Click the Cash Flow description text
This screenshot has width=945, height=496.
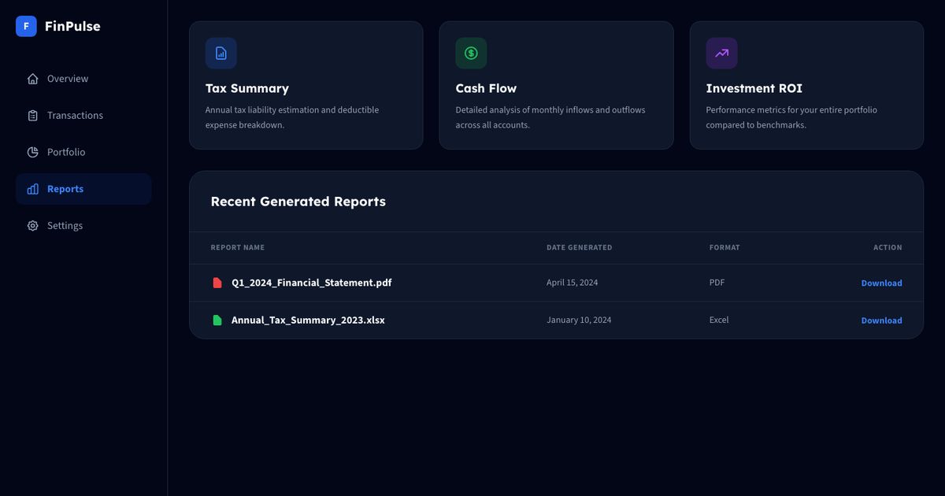coord(550,117)
